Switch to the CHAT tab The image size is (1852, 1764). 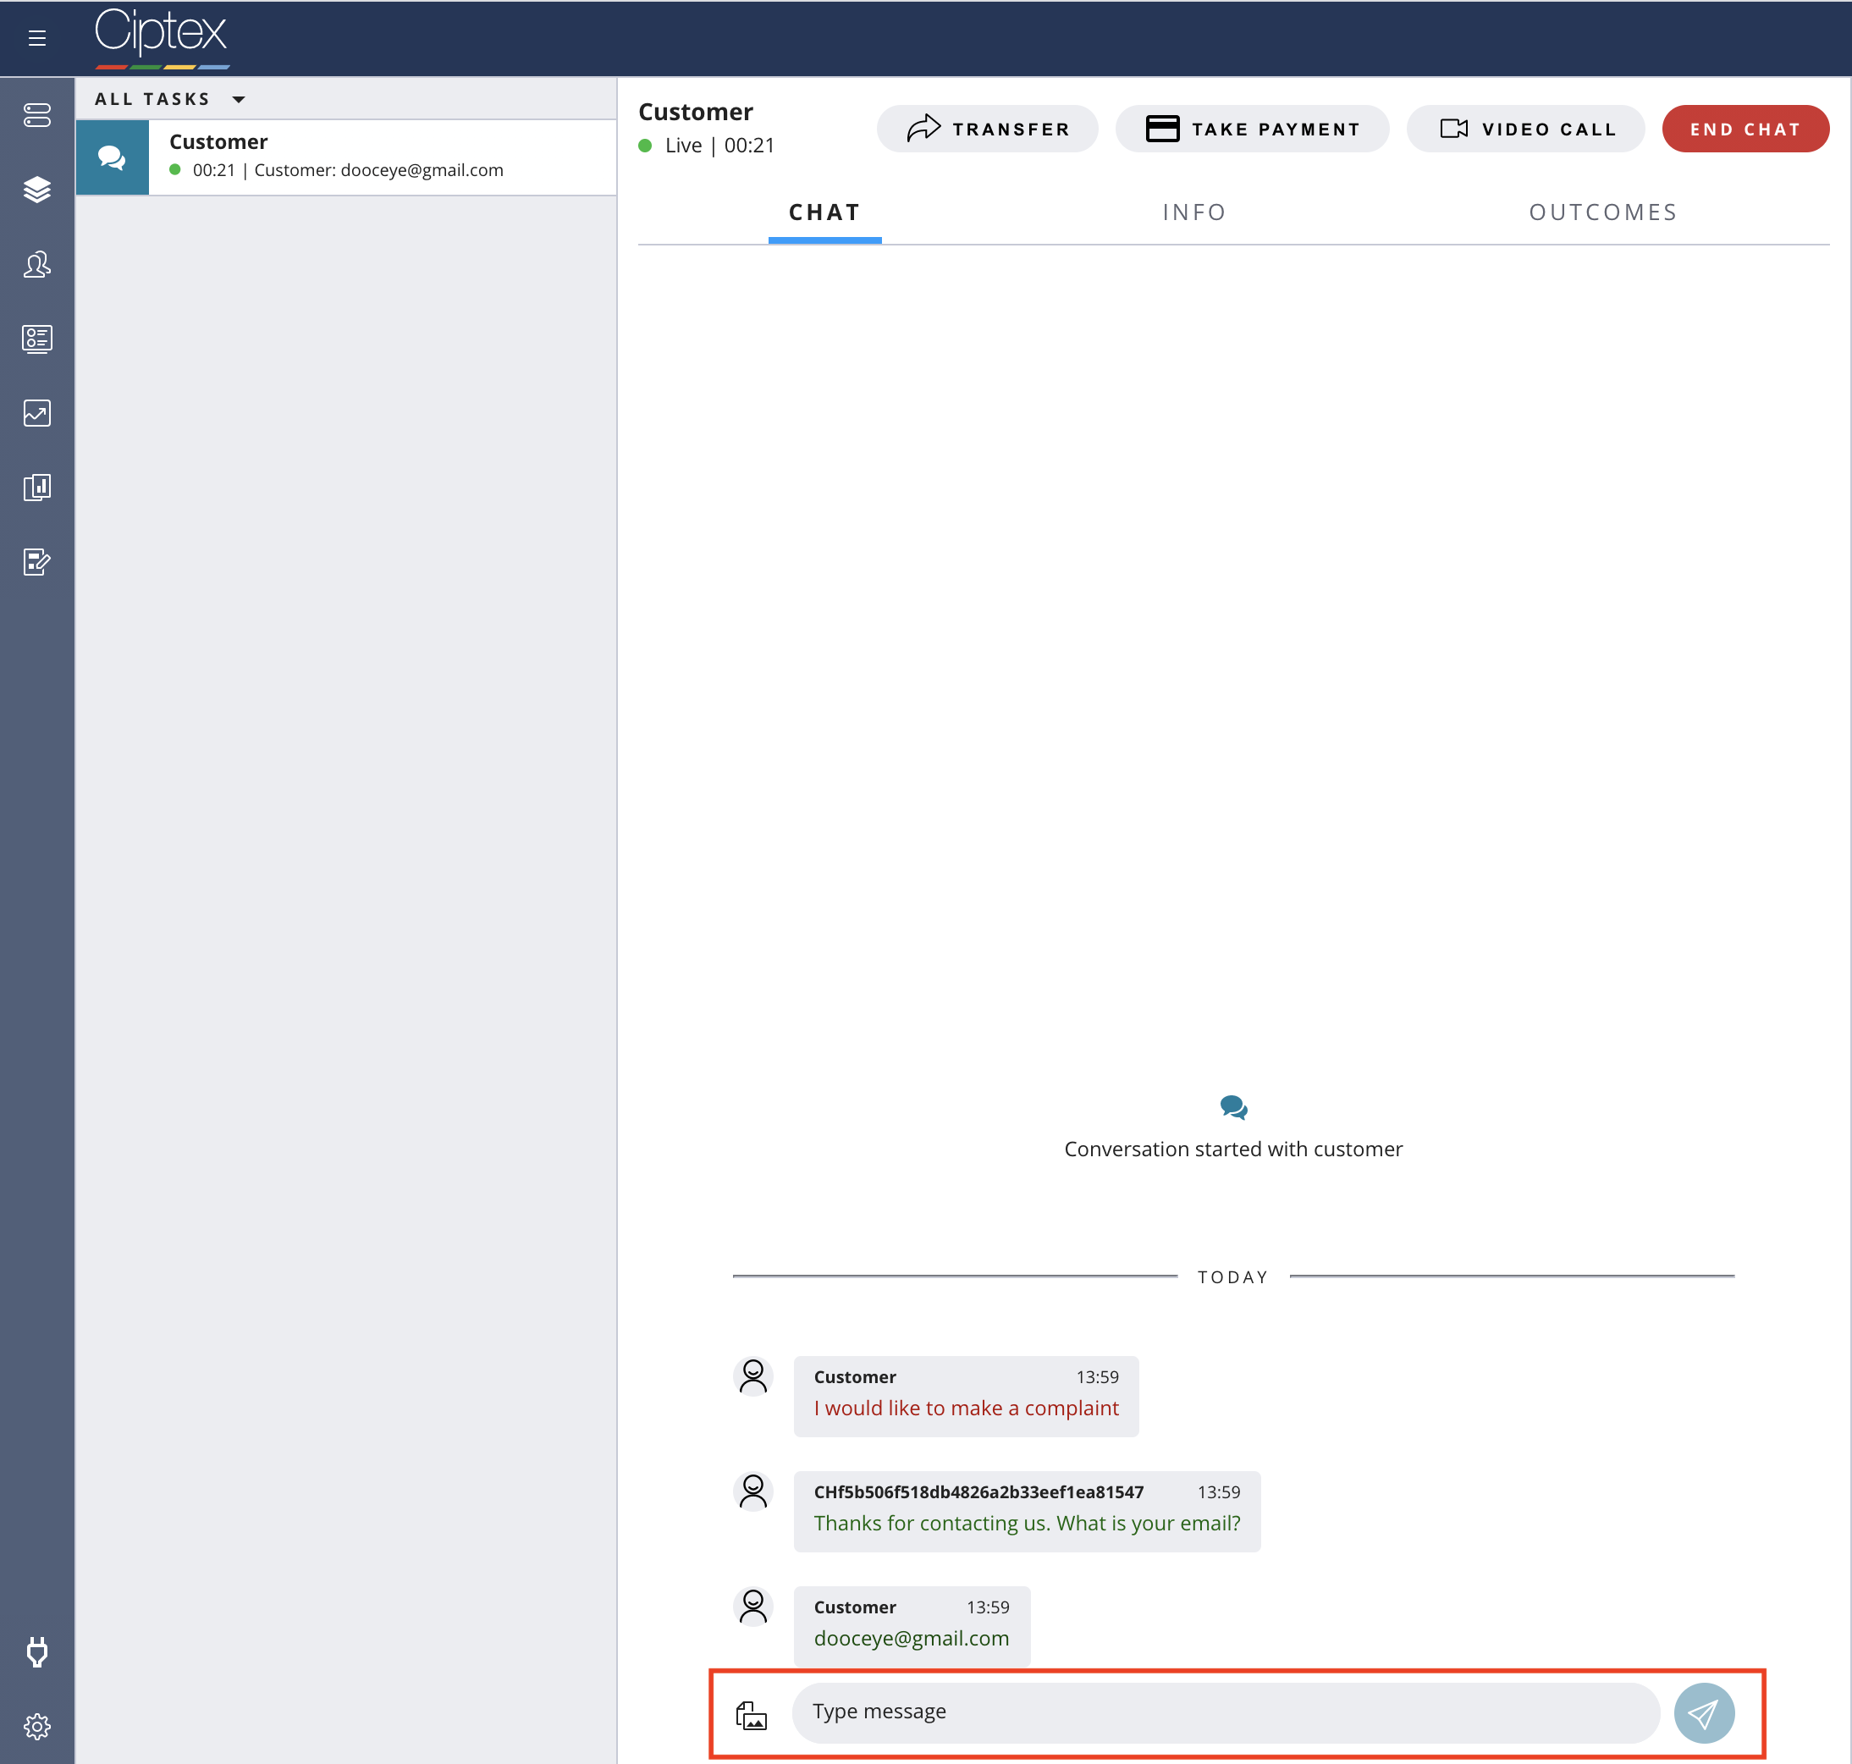pos(824,212)
